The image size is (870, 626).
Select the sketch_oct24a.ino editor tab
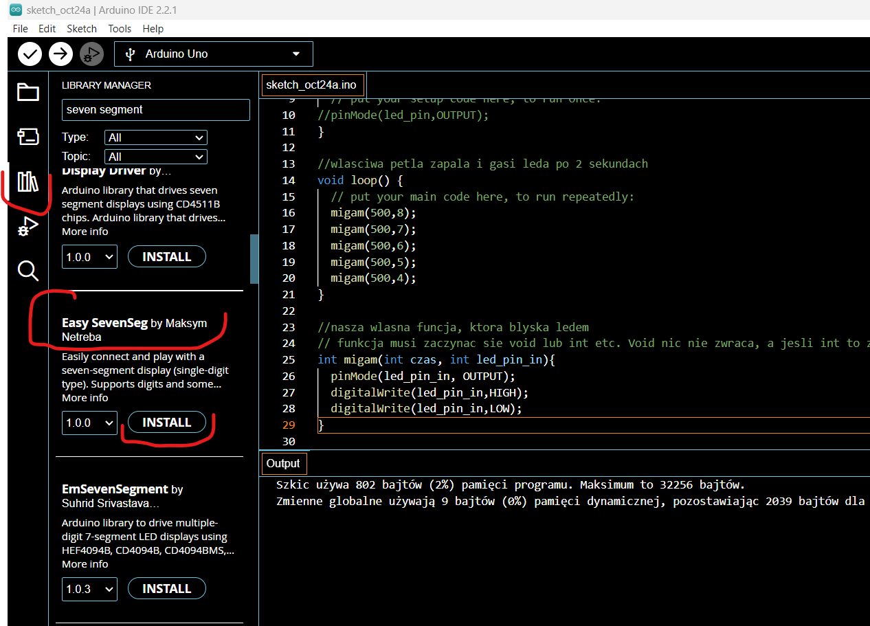(312, 85)
